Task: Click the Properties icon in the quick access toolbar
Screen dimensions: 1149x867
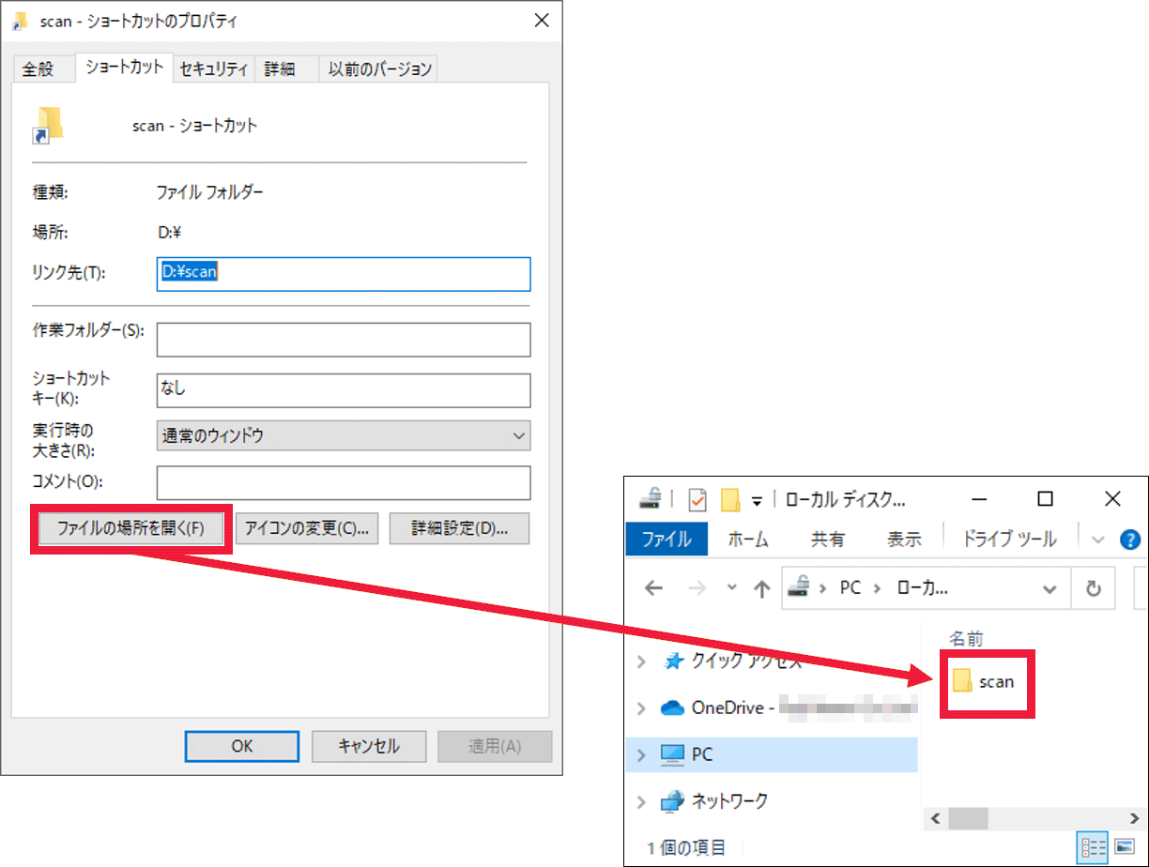Action: coord(696,499)
